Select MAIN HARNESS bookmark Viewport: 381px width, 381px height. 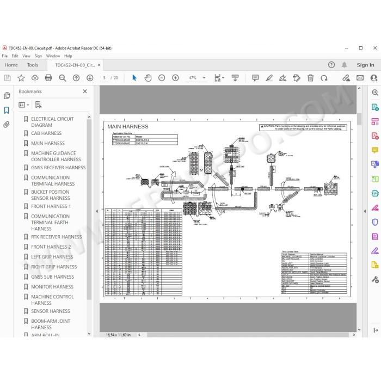point(48,143)
